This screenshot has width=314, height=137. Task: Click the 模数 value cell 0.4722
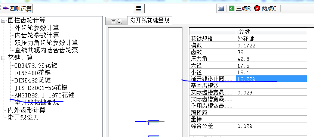coord(271,46)
